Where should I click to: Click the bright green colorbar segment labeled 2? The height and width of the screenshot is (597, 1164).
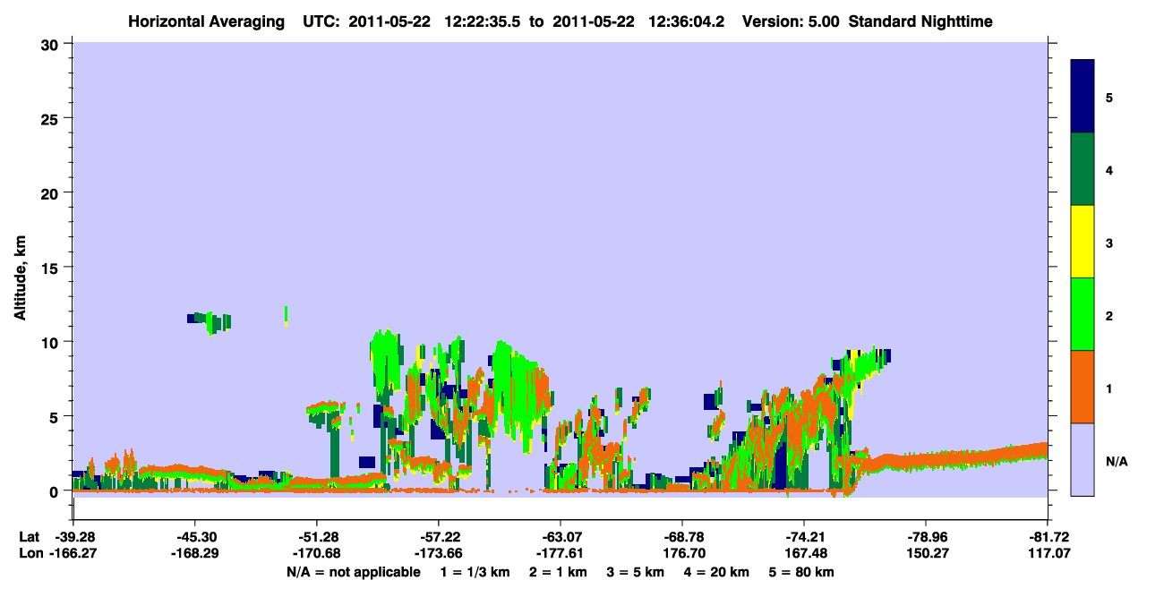click(x=1083, y=314)
